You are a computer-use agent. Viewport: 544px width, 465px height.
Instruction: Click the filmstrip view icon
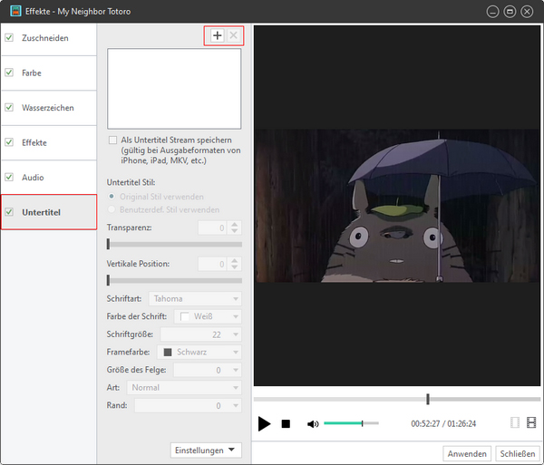click(x=531, y=422)
